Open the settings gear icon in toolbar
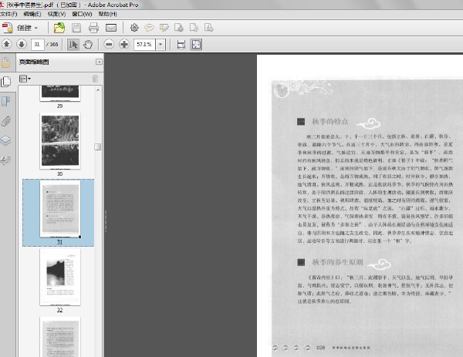Screen dimensions: 463x357 (x=133, y=28)
